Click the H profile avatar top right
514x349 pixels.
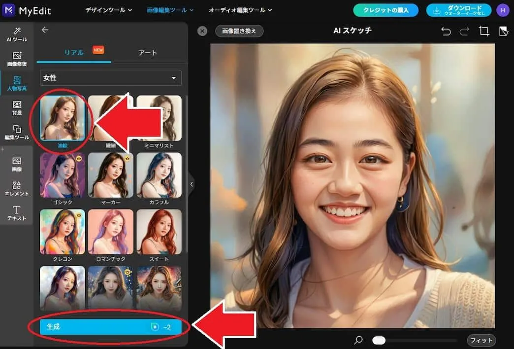503,10
